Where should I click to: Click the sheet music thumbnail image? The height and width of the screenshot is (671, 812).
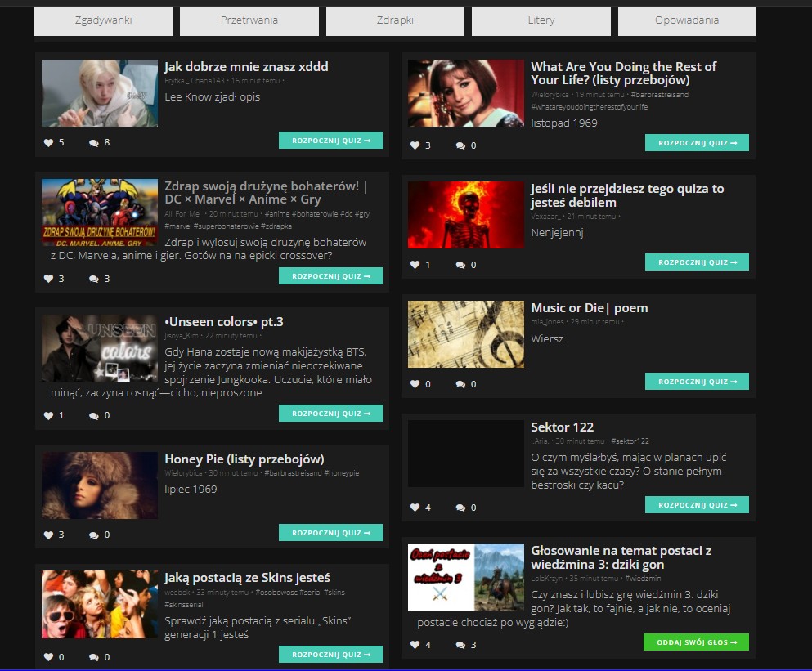466,334
